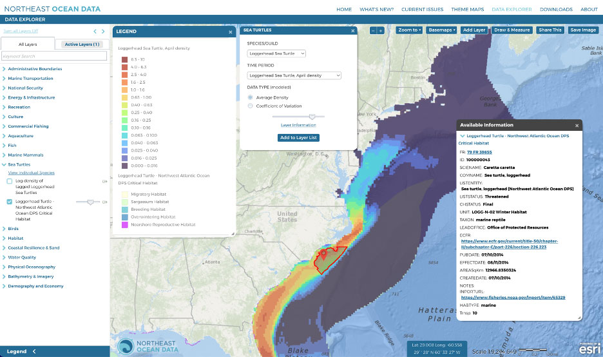This screenshot has height=357, width=603.
Task: Open DOWNLOADS in top navigation
Action: tap(556, 9)
